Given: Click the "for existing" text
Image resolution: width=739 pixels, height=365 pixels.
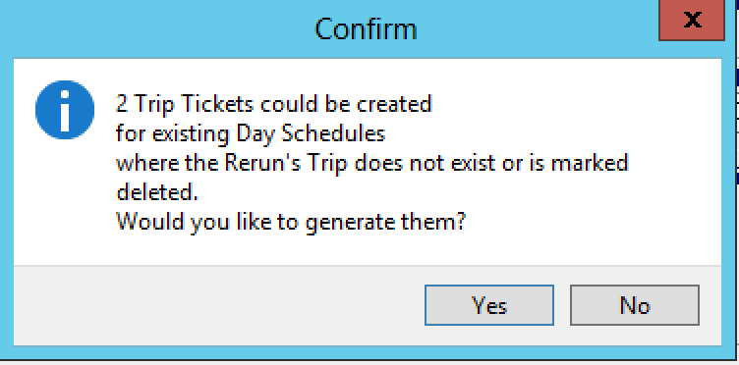Looking at the screenshot, I should (173, 134).
